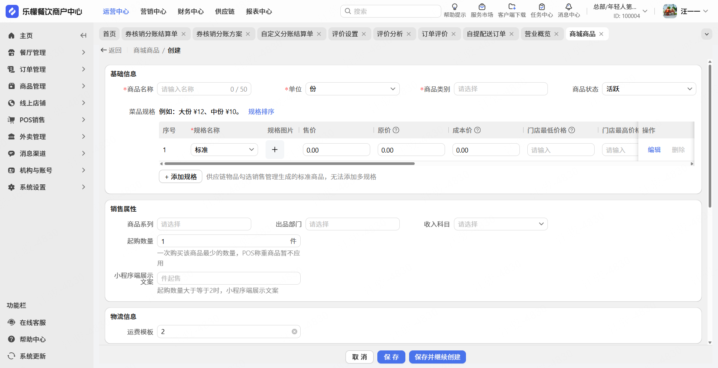The width and height of the screenshot is (718, 368).
Task: Open the 商品状态 dropdown showing 活跃
Action: [649, 89]
